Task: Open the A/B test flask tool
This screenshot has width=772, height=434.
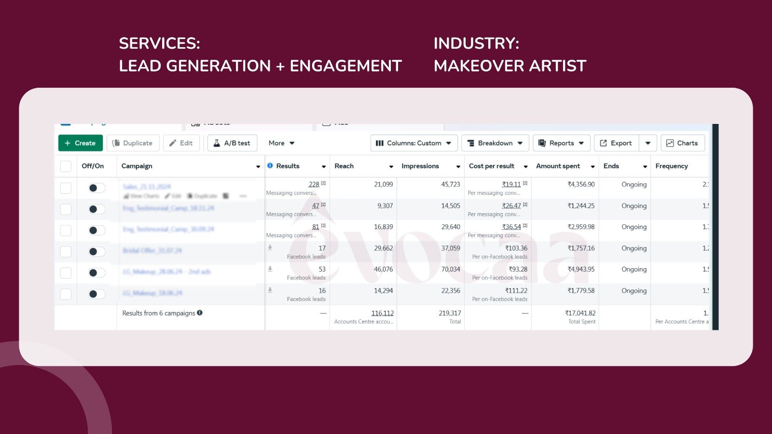Action: (x=232, y=143)
